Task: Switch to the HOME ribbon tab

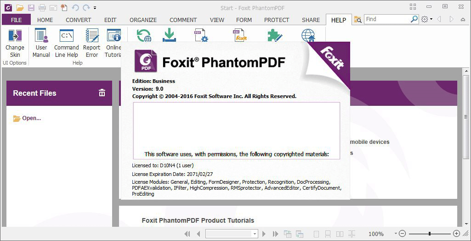Action: click(45, 20)
